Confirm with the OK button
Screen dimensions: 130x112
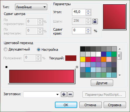[66, 105]
